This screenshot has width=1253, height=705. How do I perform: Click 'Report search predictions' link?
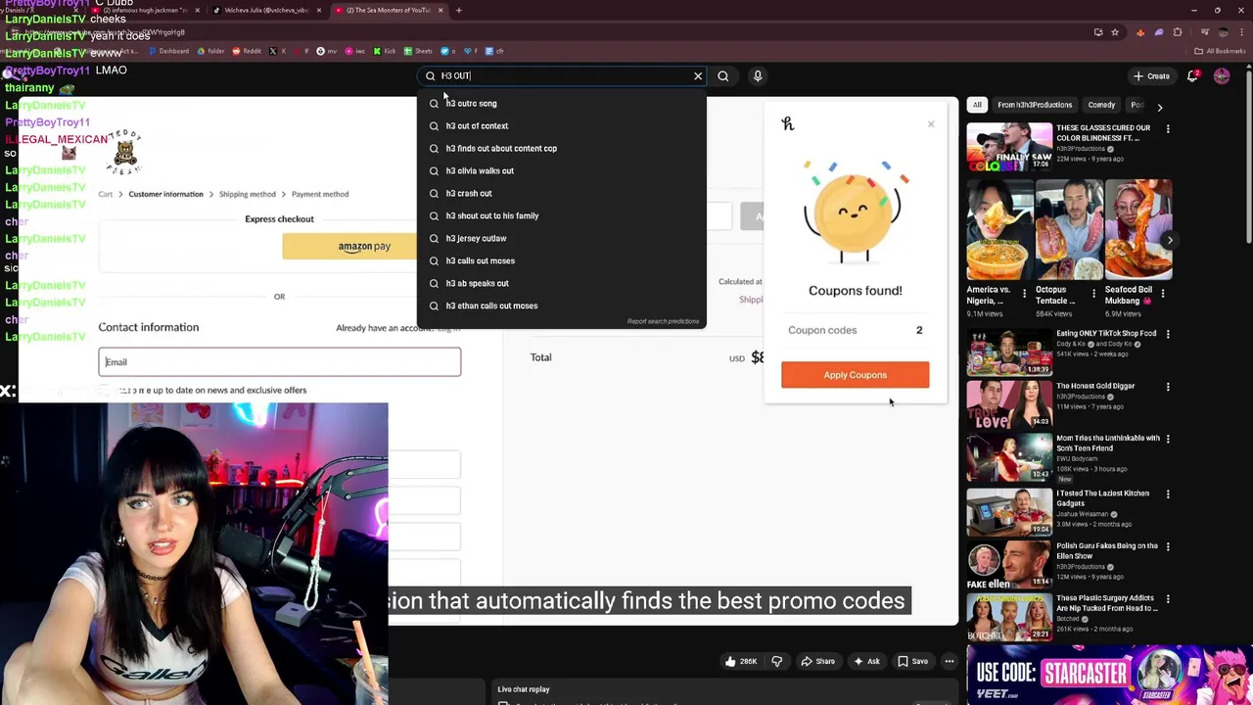click(x=663, y=321)
